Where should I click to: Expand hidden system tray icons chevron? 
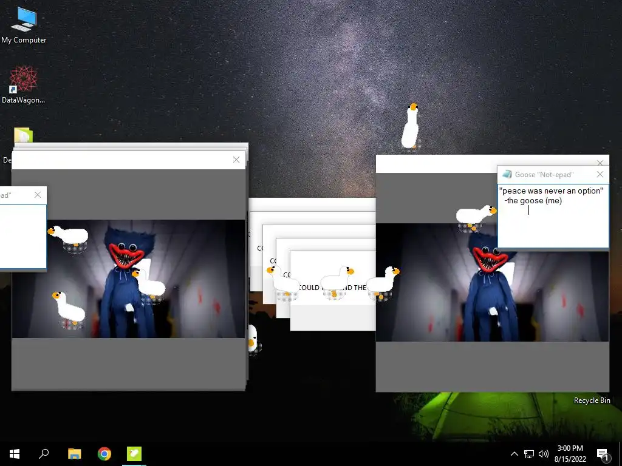(x=514, y=454)
